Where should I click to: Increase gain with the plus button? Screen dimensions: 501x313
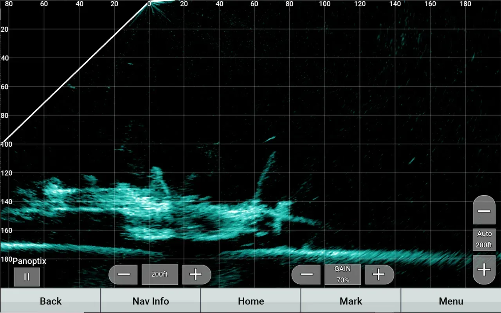tap(379, 275)
